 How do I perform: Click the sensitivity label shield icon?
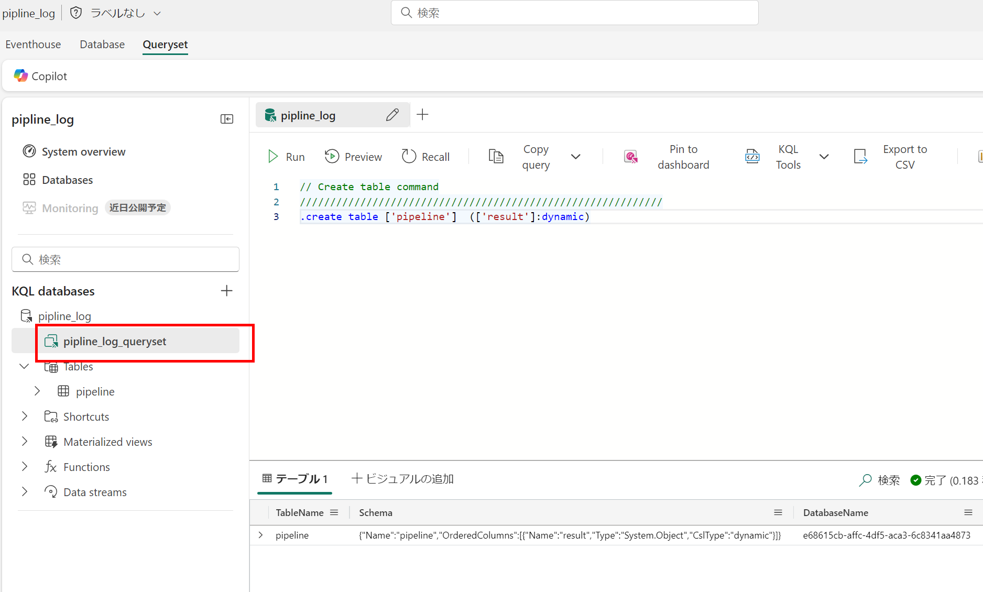pyautogui.click(x=76, y=13)
